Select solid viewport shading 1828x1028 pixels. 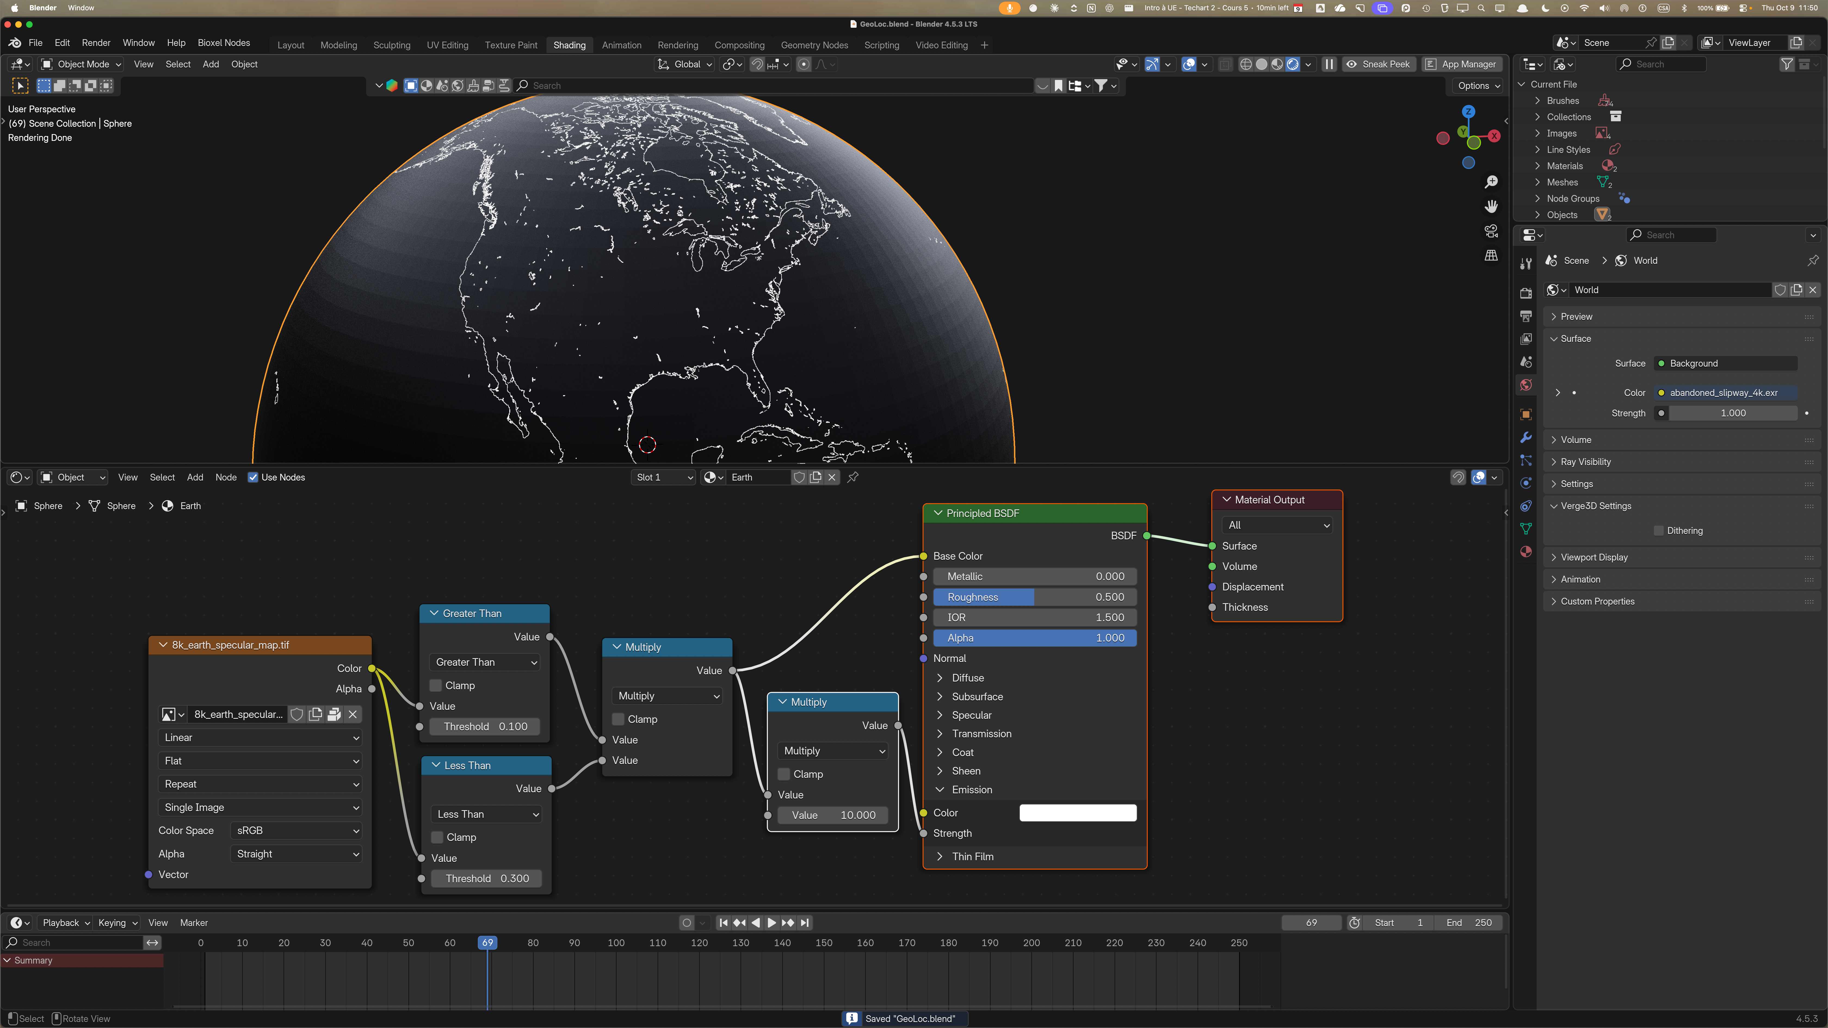pos(1261,64)
